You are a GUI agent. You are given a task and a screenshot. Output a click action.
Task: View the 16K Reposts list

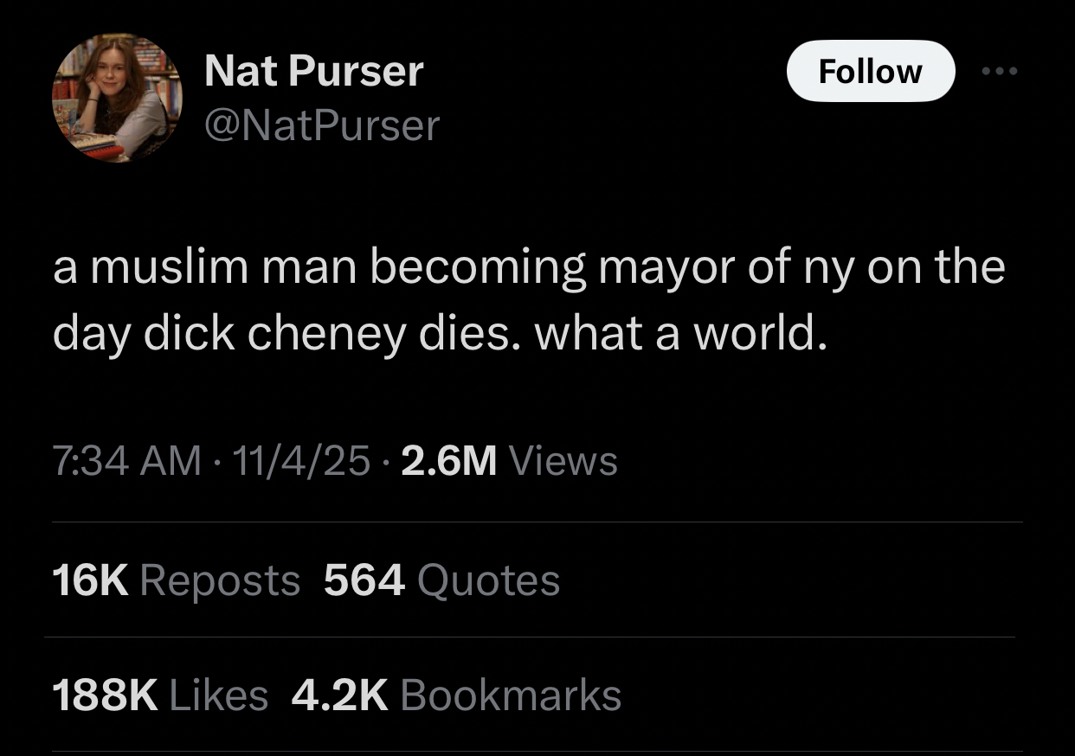[176, 580]
